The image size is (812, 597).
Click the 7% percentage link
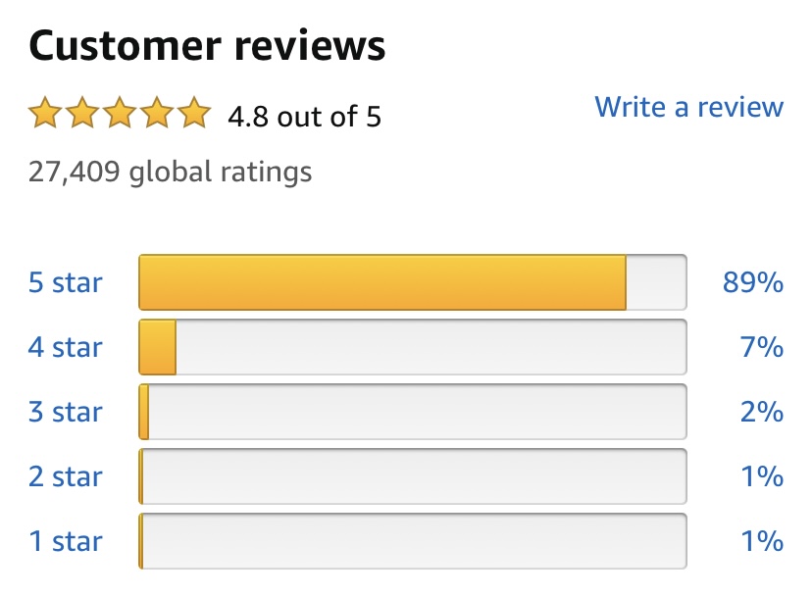762,347
